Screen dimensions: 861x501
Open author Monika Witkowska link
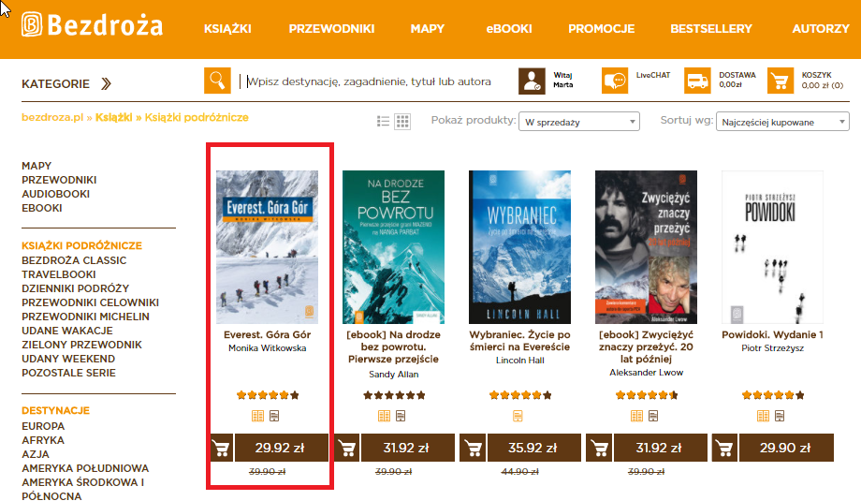268,348
